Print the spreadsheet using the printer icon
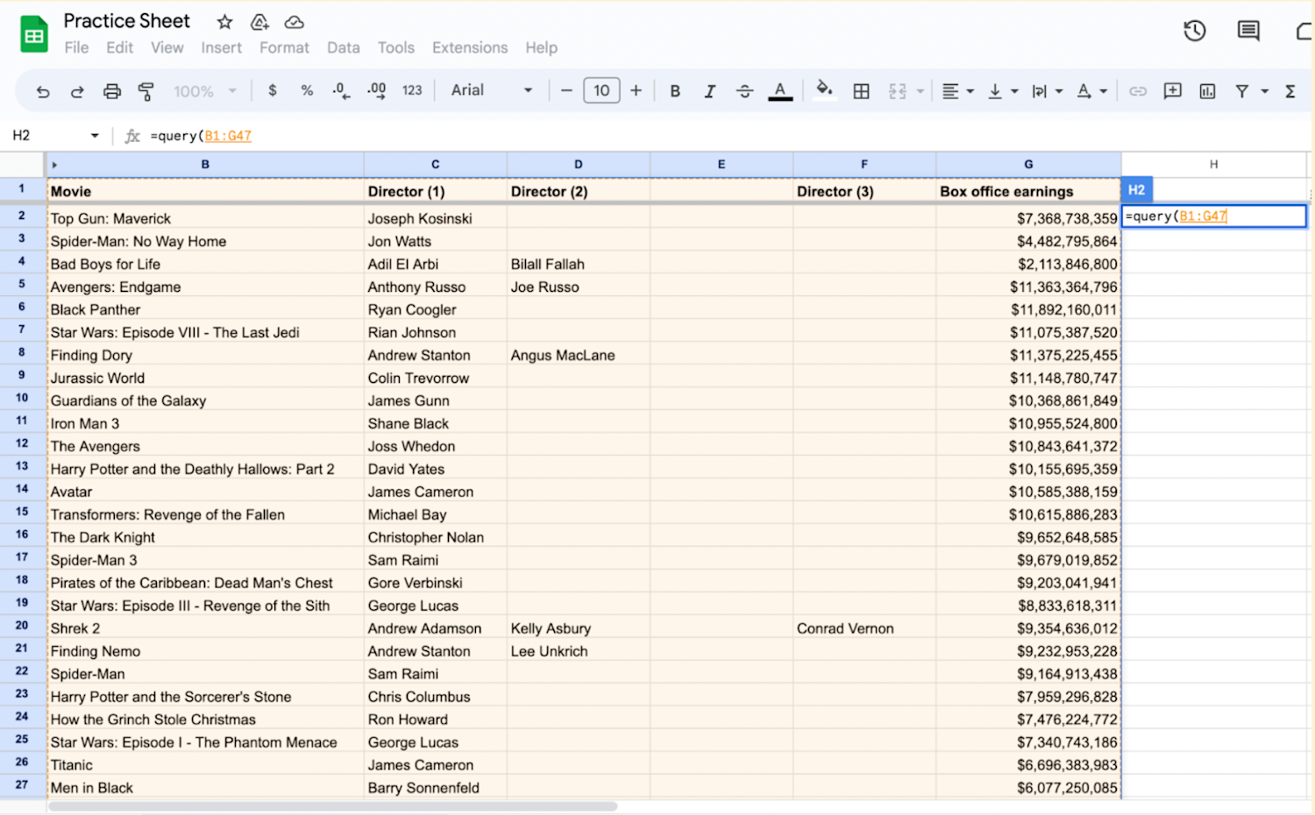Image resolution: width=1315 pixels, height=815 pixels. (112, 91)
